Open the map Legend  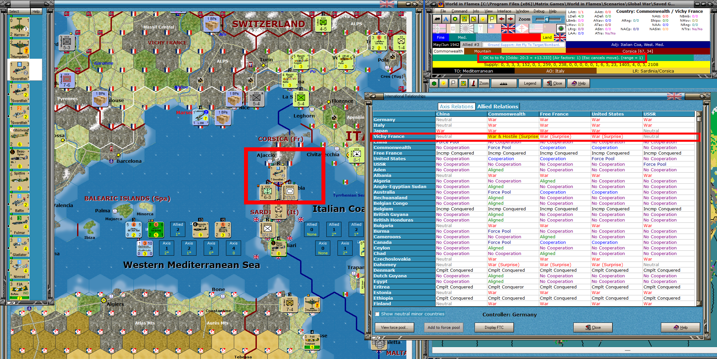point(530,83)
